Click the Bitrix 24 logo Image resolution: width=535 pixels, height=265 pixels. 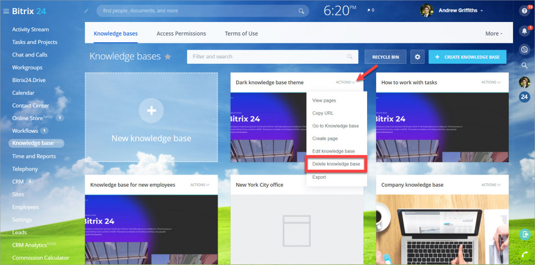click(x=29, y=11)
